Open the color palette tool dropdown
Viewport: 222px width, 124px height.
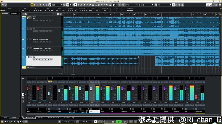point(114,5)
